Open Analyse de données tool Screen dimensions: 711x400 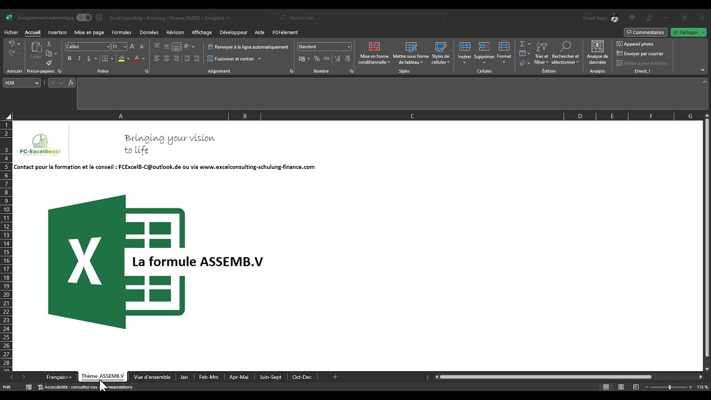point(598,53)
